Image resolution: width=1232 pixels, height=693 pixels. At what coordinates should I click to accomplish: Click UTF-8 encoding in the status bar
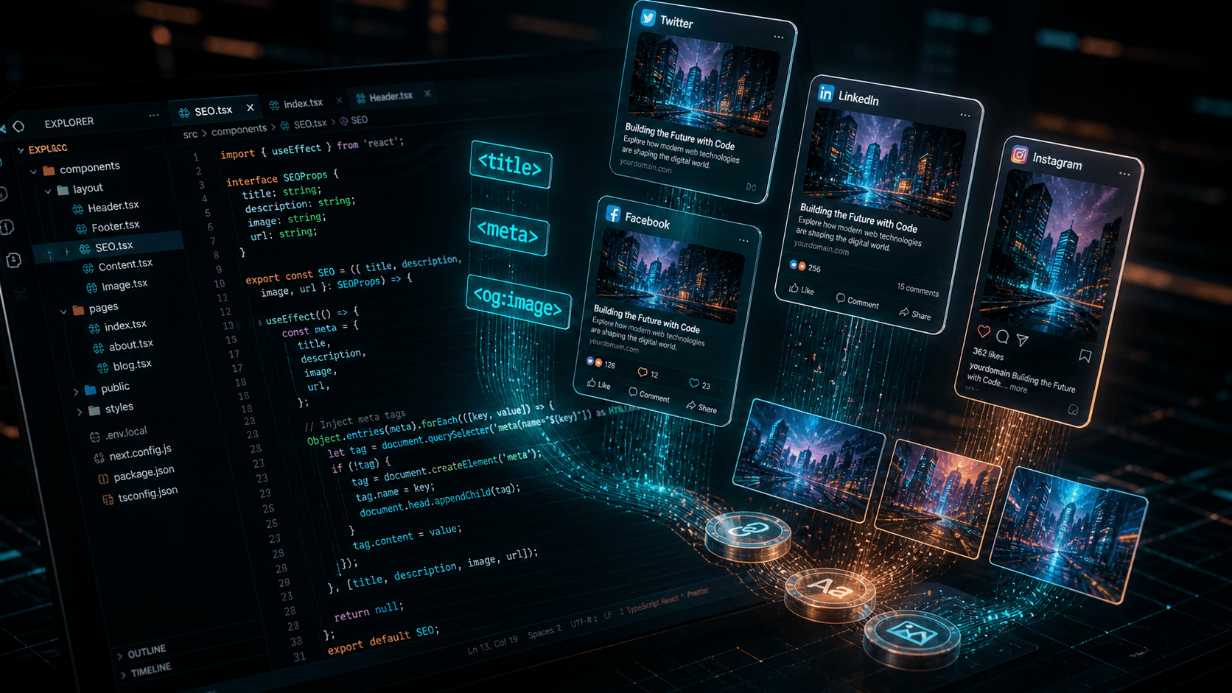point(582,622)
